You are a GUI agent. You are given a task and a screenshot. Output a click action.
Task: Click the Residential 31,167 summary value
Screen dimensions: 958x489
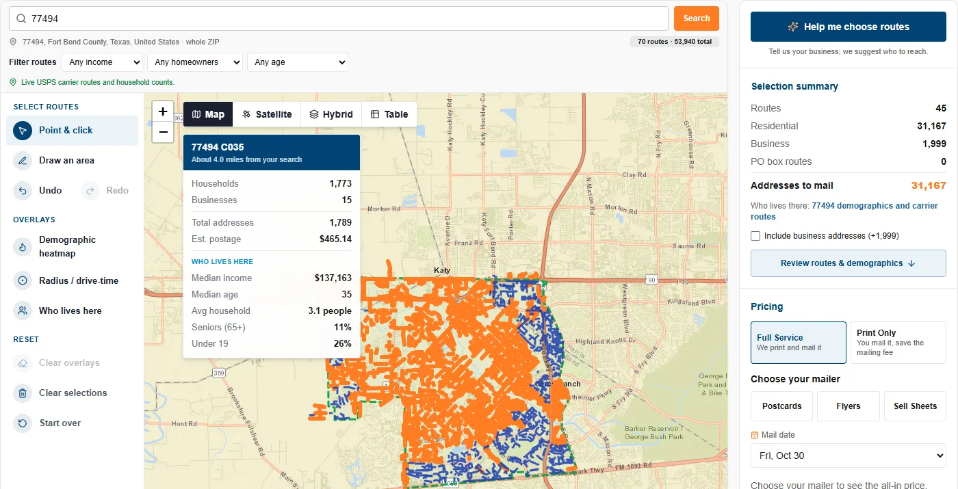tap(931, 126)
